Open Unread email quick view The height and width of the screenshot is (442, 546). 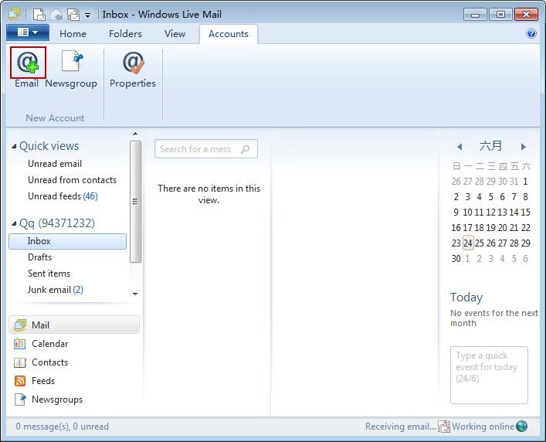click(x=55, y=164)
